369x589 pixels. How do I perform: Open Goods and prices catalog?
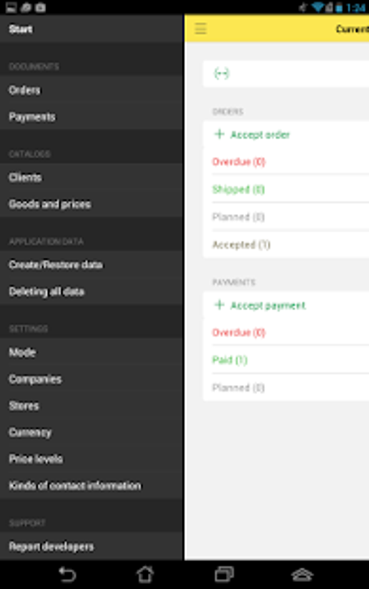pyautogui.click(x=50, y=204)
